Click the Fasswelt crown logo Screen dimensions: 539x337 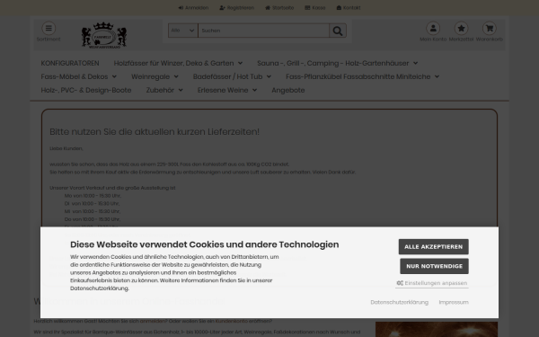click(104, 35)
